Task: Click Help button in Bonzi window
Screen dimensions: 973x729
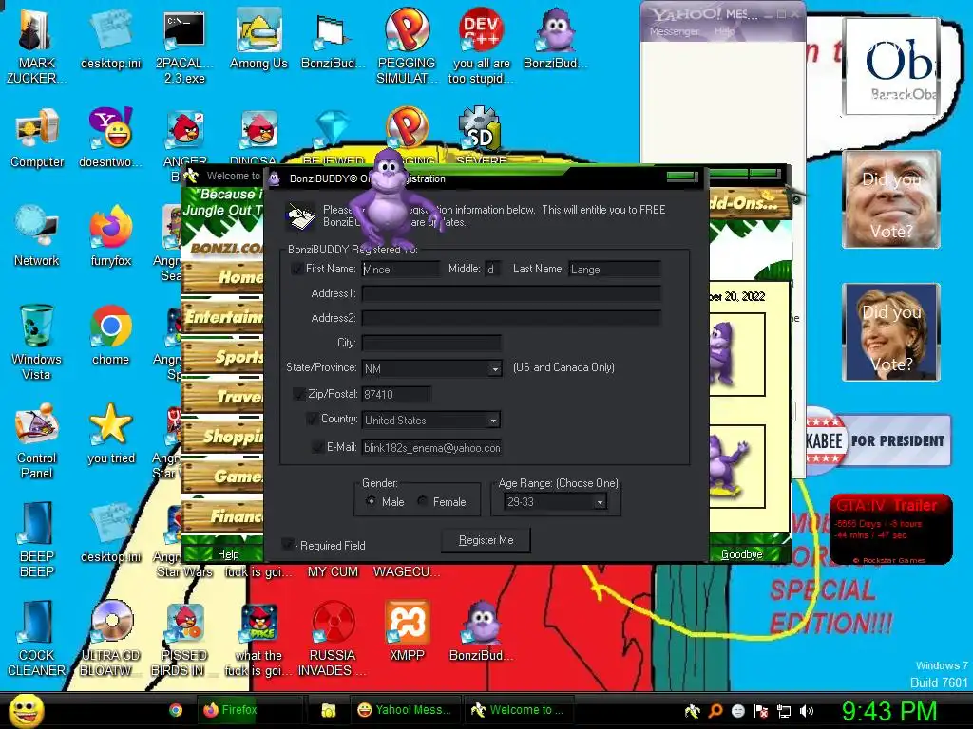Action: (x=228, y=554)
